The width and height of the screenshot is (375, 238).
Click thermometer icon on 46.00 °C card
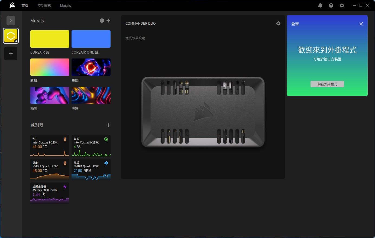tap(65, 163)
